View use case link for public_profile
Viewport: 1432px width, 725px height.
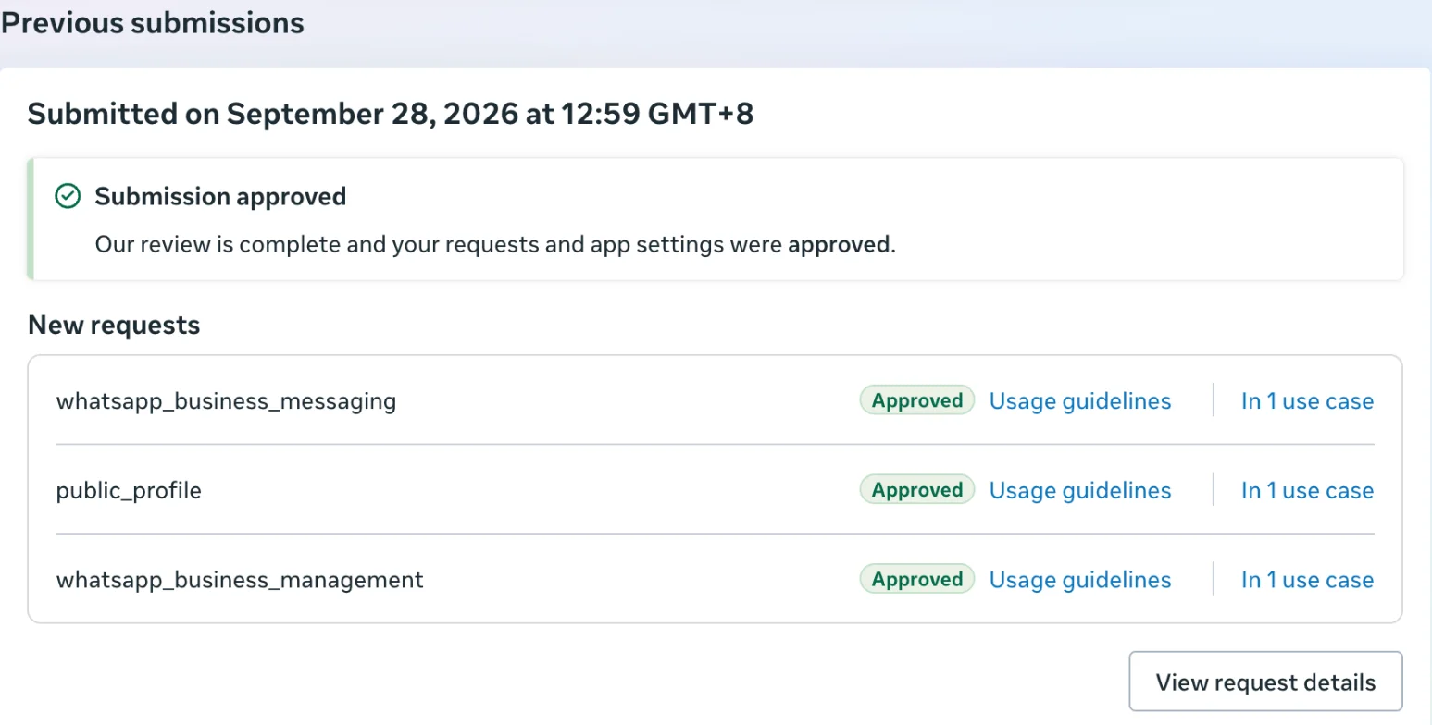click(1307, 490)
